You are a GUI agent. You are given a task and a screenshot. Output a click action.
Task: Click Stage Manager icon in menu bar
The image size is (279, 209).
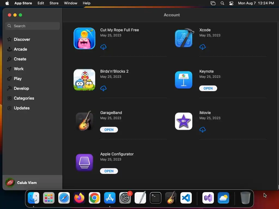click(x=213, y=3)
